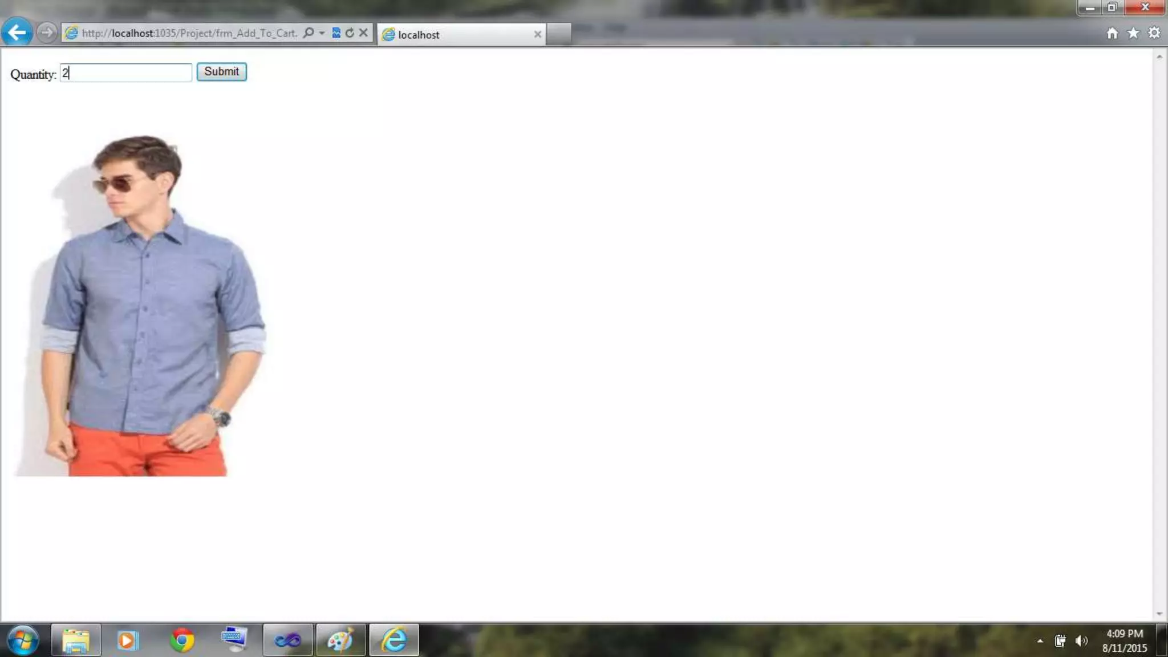Click the browser Back arrow button
This screenshot has height=657, width=1168.
(17, 33)
